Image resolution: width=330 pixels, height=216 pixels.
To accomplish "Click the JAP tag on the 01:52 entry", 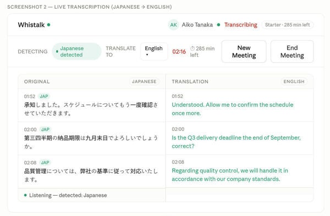I will (x=44, y=96).
